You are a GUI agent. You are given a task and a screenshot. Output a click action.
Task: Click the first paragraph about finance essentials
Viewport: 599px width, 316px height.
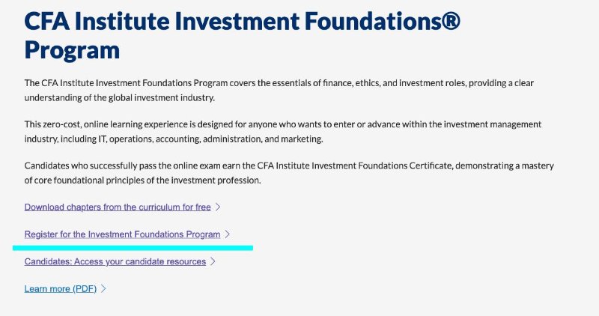[279, 90]
